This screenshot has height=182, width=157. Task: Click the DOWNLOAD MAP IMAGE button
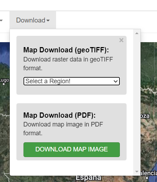(71, 150)
